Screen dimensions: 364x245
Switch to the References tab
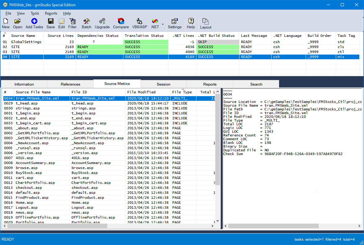[x=70, y=84]
